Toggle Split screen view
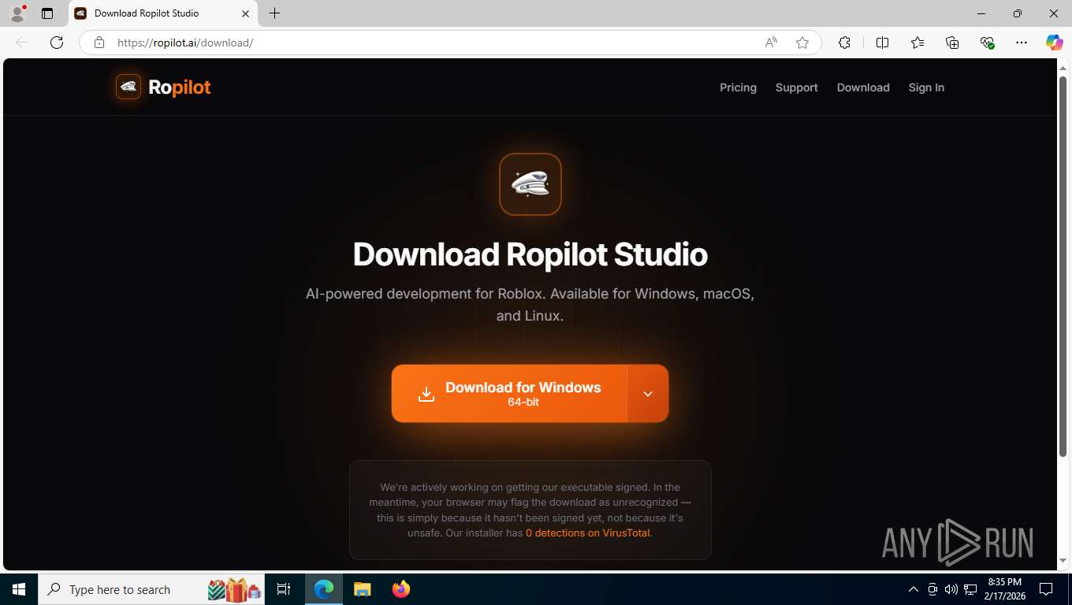This screenshot has height=605, width=1072. click(883, 43)
